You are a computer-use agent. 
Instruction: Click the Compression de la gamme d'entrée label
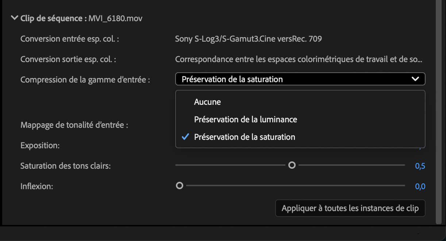(85, 79)
